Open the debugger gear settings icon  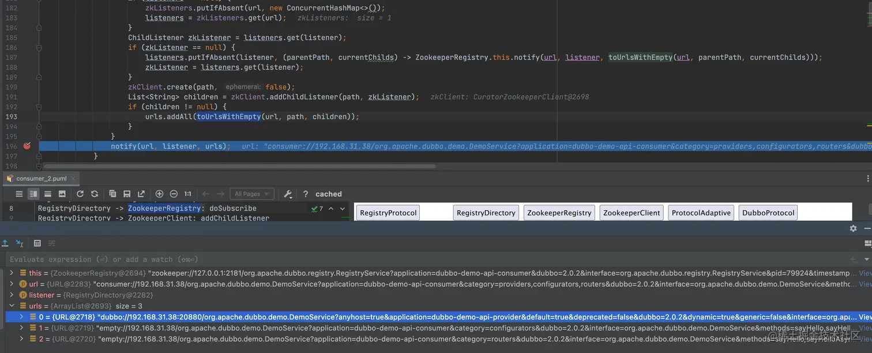[853, 228]
